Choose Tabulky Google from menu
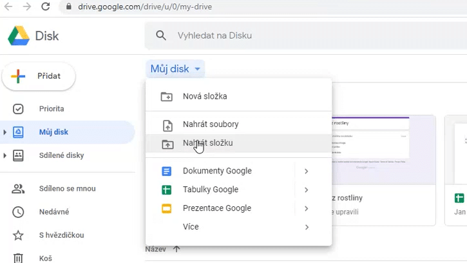Image resolution: width=467 pixels, height=263 pixels. pos(238,190)
